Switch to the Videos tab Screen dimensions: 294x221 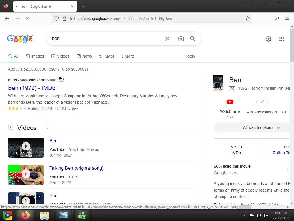click(x=60, y=56)
